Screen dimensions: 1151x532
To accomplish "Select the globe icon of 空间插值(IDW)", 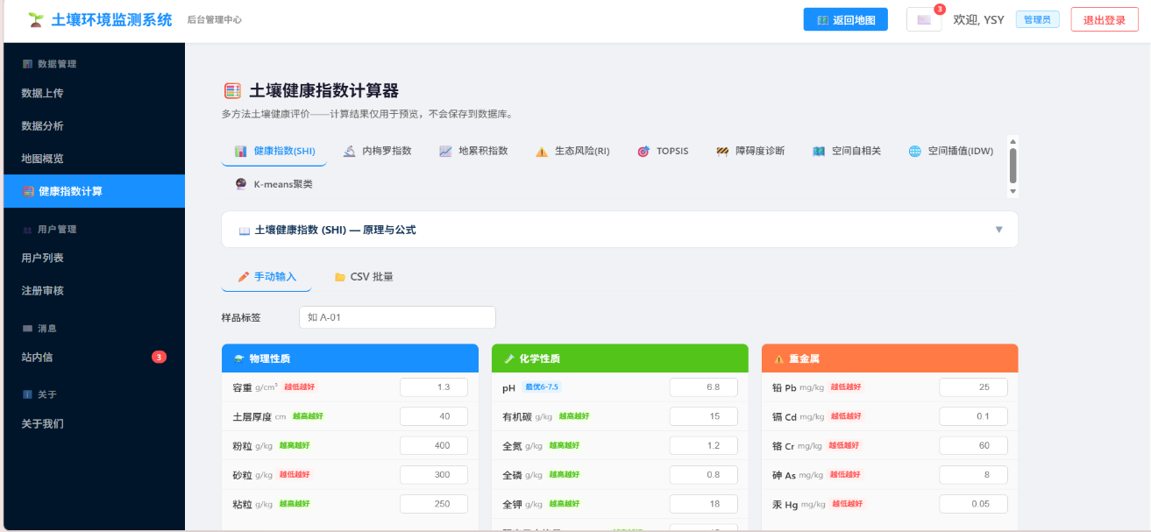I will [x=915, y=151].
